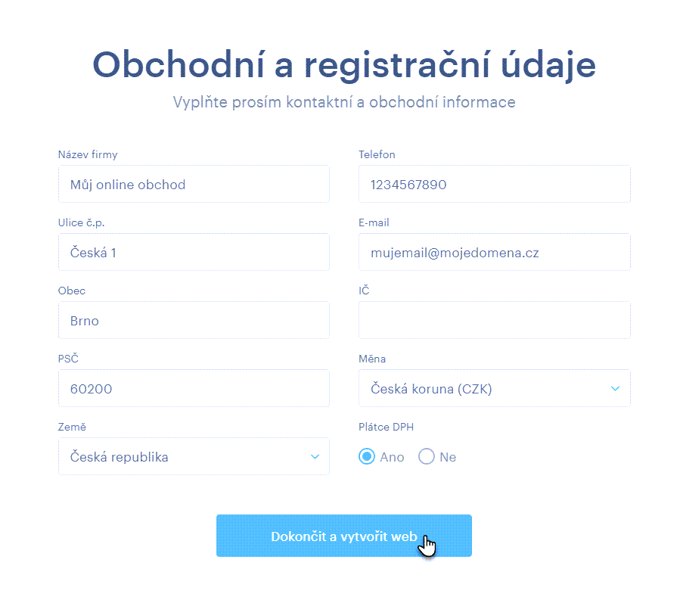This screenshot has width=683, height=597.
Task: Expand the Měna dropdown showing Česká koruna
Action: 493,389
